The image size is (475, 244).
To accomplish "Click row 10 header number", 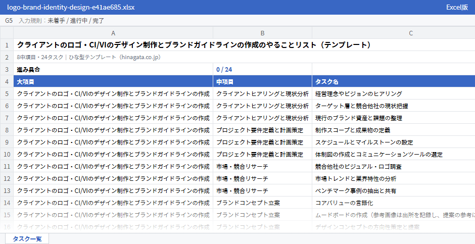I will (7, 155).
